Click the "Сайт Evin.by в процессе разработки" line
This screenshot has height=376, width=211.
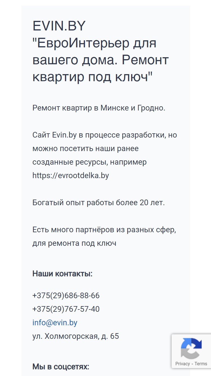coord(105,135)
